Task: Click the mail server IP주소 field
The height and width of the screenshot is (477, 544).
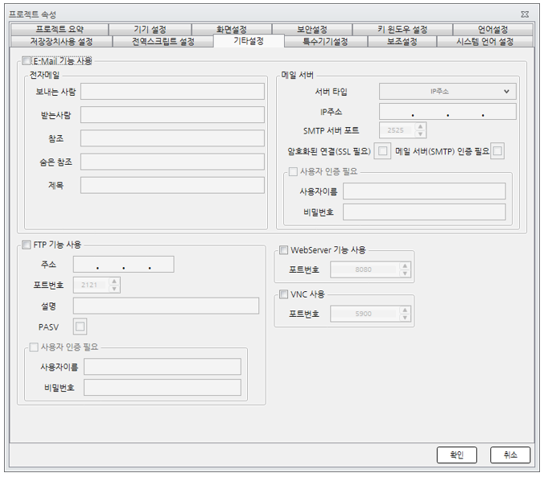Action: tap(447, 112)
